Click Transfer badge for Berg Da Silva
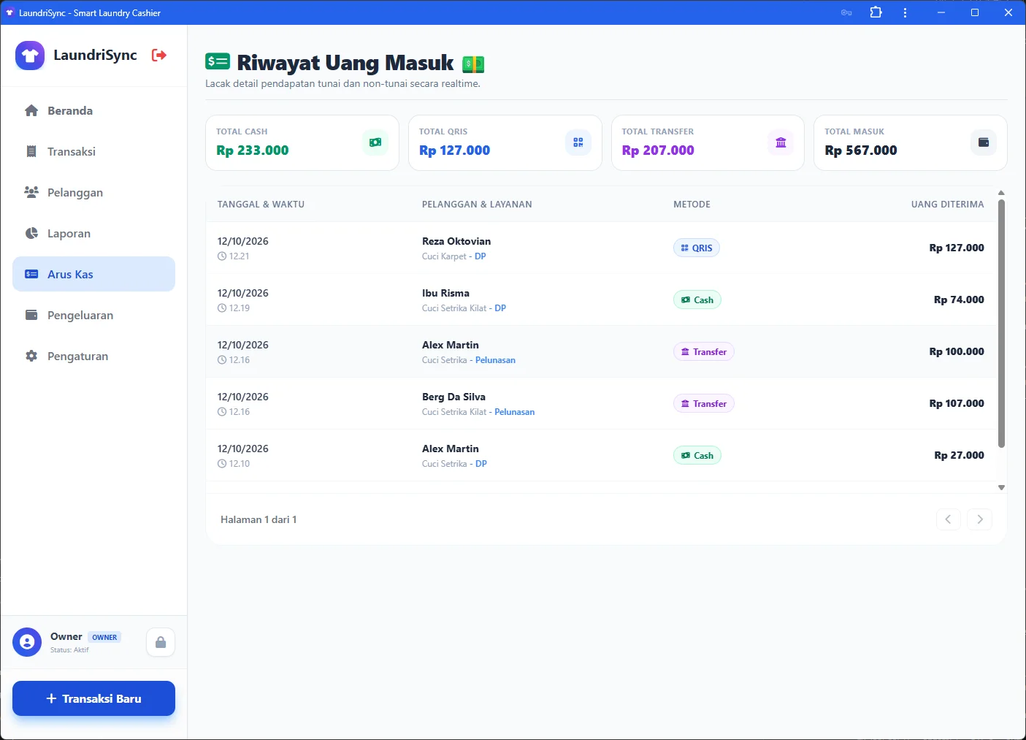 pyautogui.click(x=704, y=403)
